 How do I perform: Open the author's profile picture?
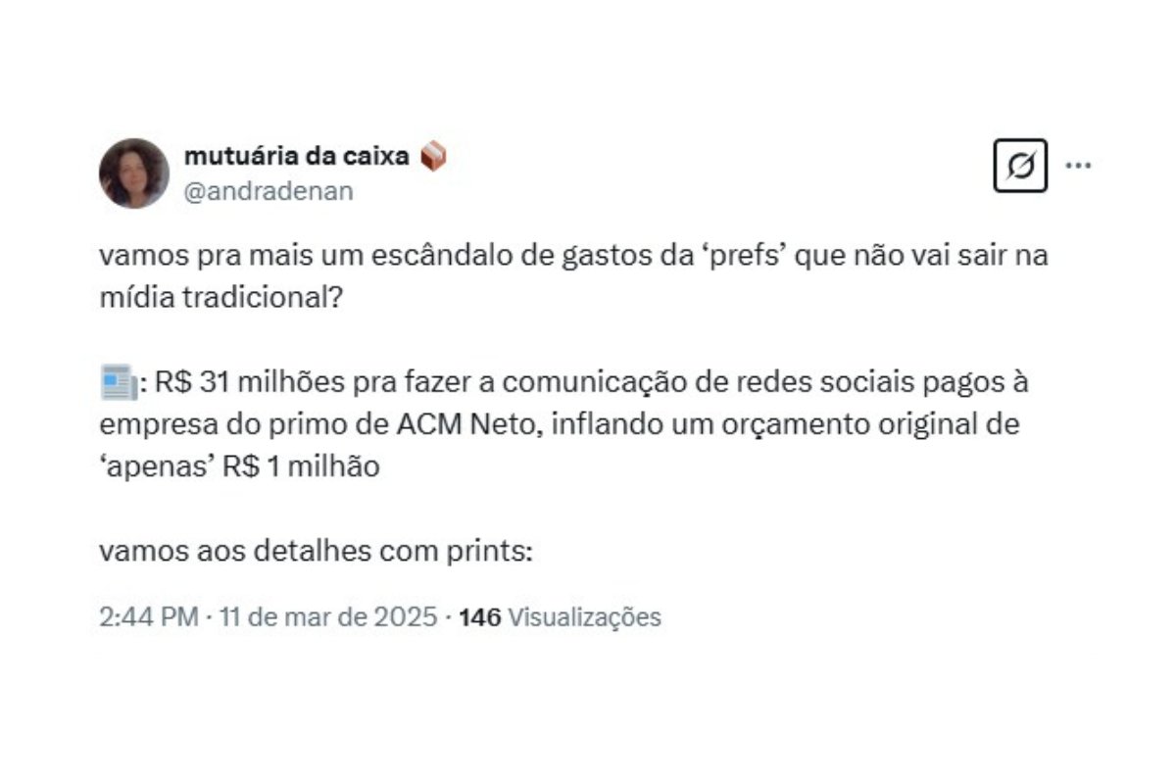pyautogui.click(x=134, y=173)
